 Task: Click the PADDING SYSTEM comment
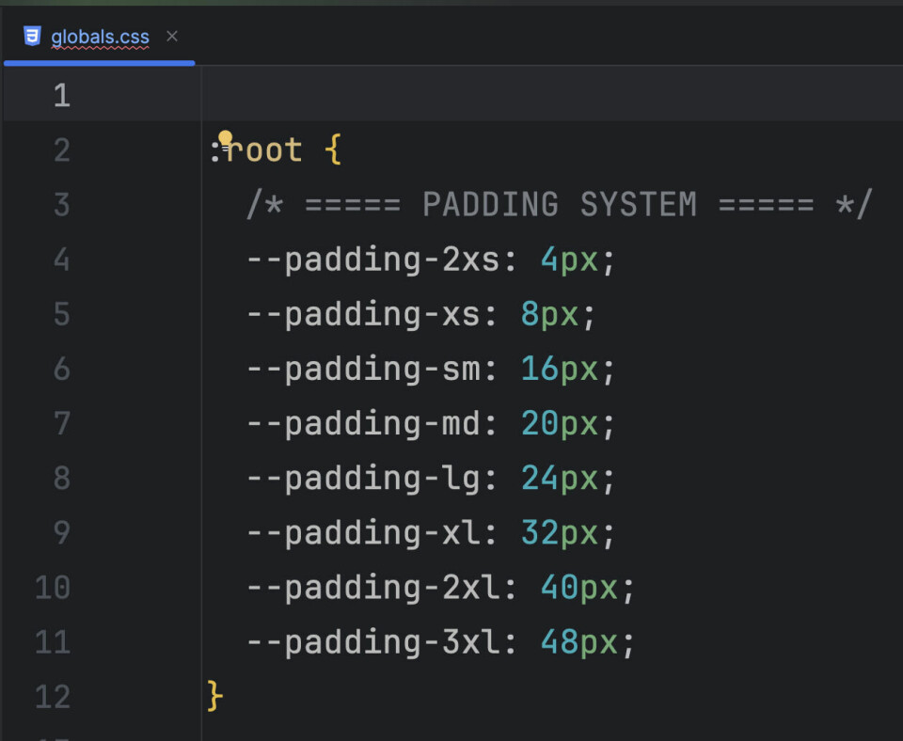coord(559,204)
